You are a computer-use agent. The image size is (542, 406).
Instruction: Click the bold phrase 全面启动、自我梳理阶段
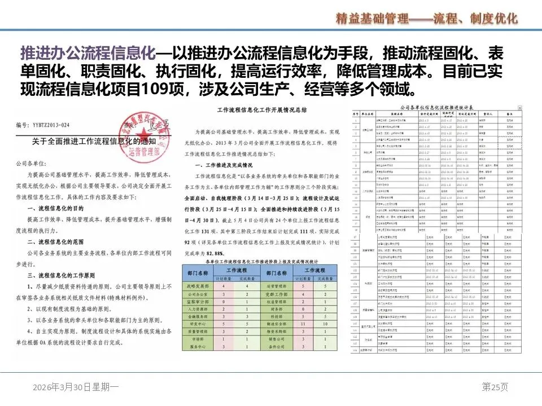(x=213, y=198)
